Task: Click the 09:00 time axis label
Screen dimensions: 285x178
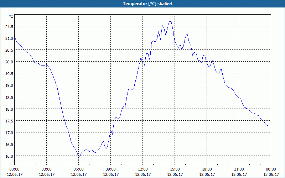Action: point(111,169)
